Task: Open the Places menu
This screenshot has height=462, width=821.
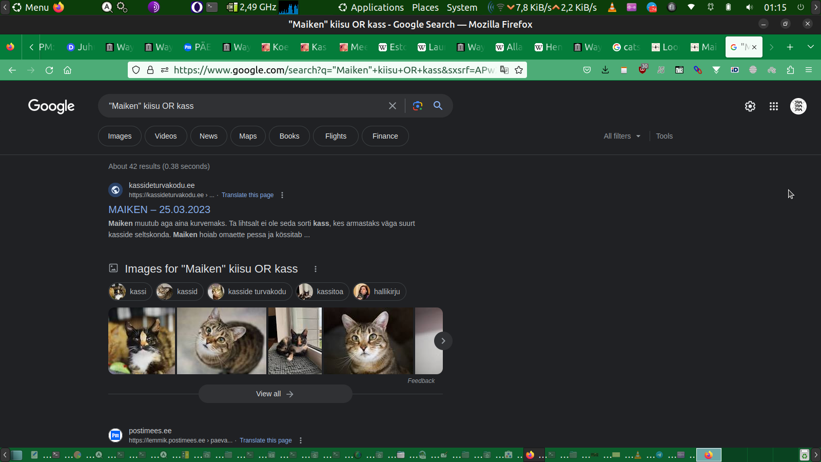Action: (425, 7)
